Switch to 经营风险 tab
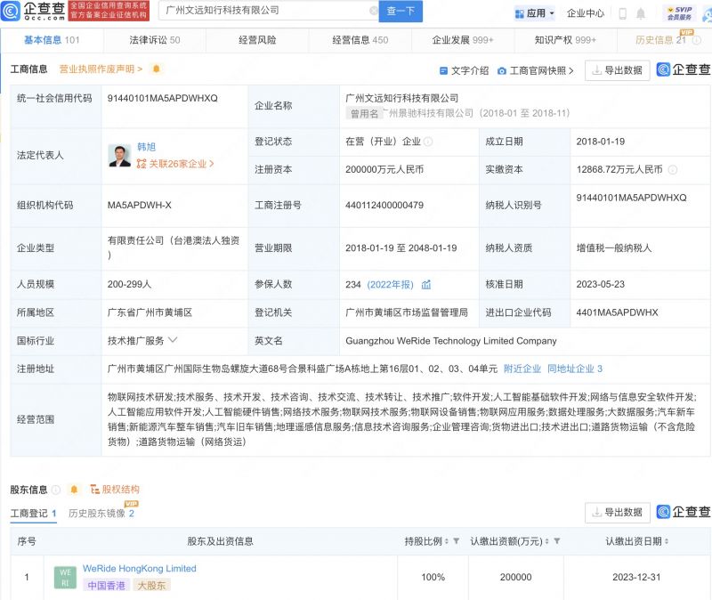 (257, 40)
